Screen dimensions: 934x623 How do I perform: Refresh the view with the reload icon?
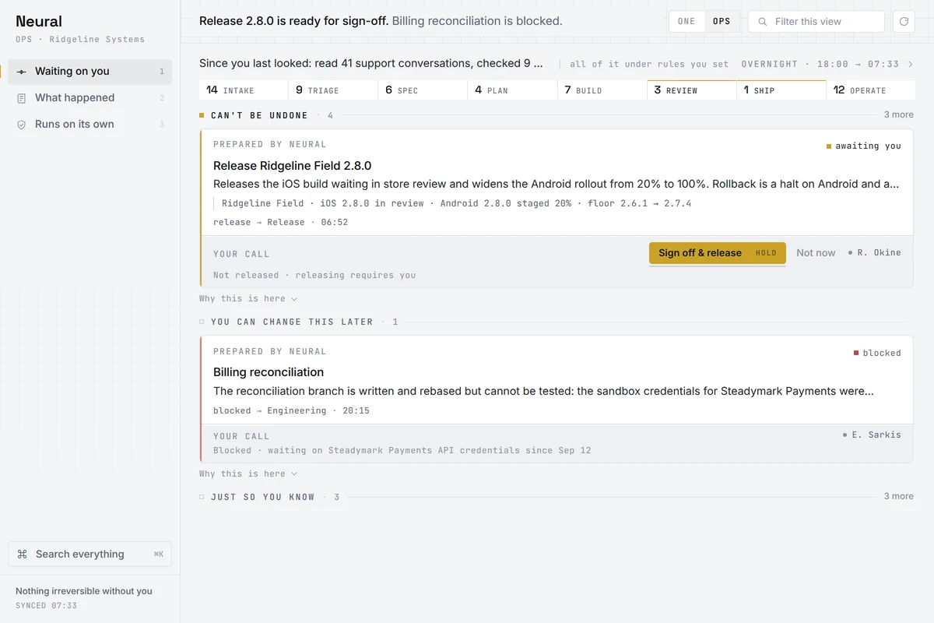[x=904, y=22]
